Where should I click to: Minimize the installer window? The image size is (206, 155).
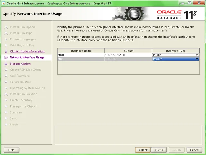click(183, 3)
